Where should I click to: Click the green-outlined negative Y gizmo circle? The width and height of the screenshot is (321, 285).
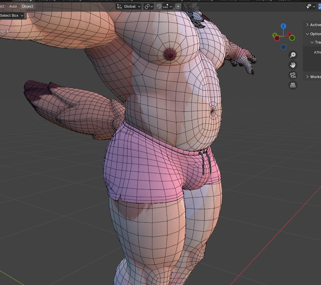coord(292,38)
